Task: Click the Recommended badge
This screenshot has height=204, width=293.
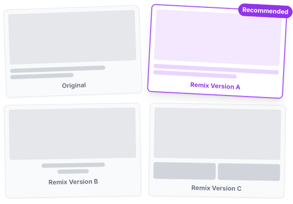Action: [265, 10]
